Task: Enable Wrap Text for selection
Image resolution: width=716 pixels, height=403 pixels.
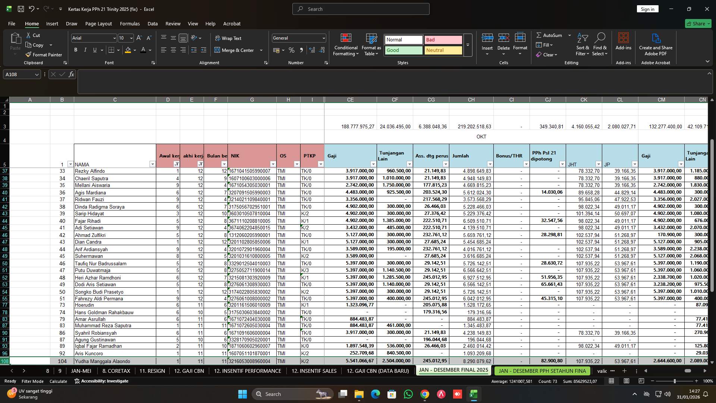Action: click(x=227, y=38)
